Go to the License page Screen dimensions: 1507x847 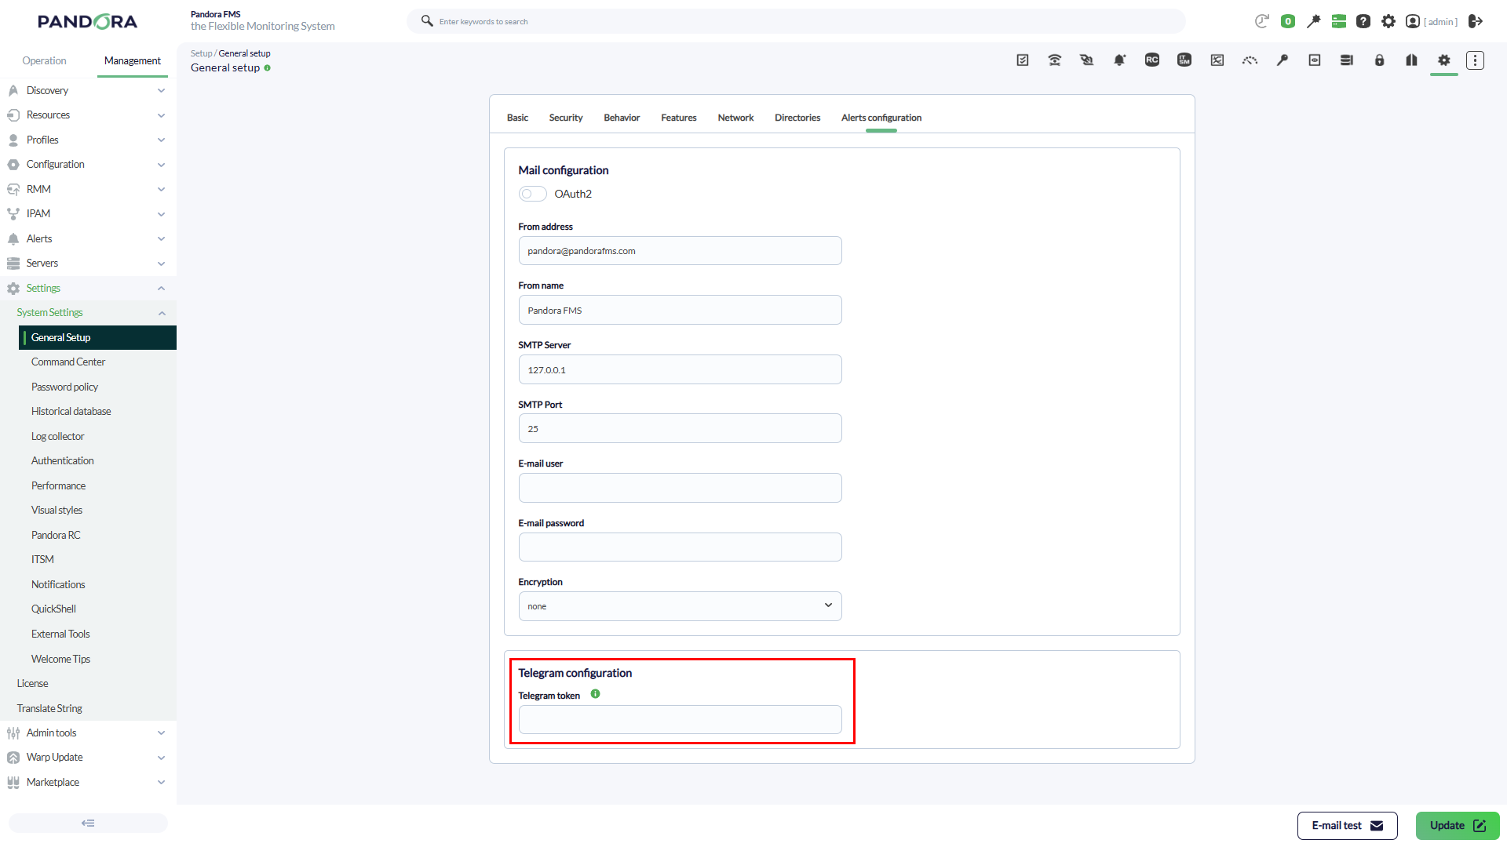coord(32,683)
